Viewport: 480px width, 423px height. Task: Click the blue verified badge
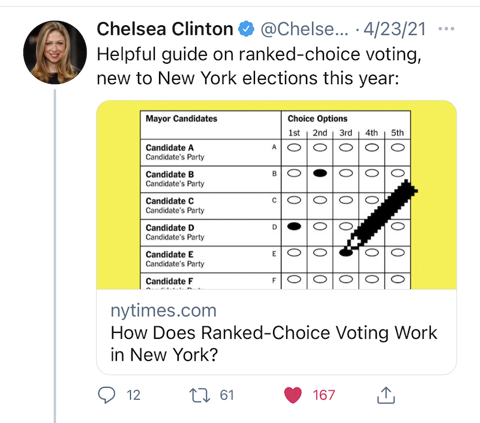click(x=244, y=29)
